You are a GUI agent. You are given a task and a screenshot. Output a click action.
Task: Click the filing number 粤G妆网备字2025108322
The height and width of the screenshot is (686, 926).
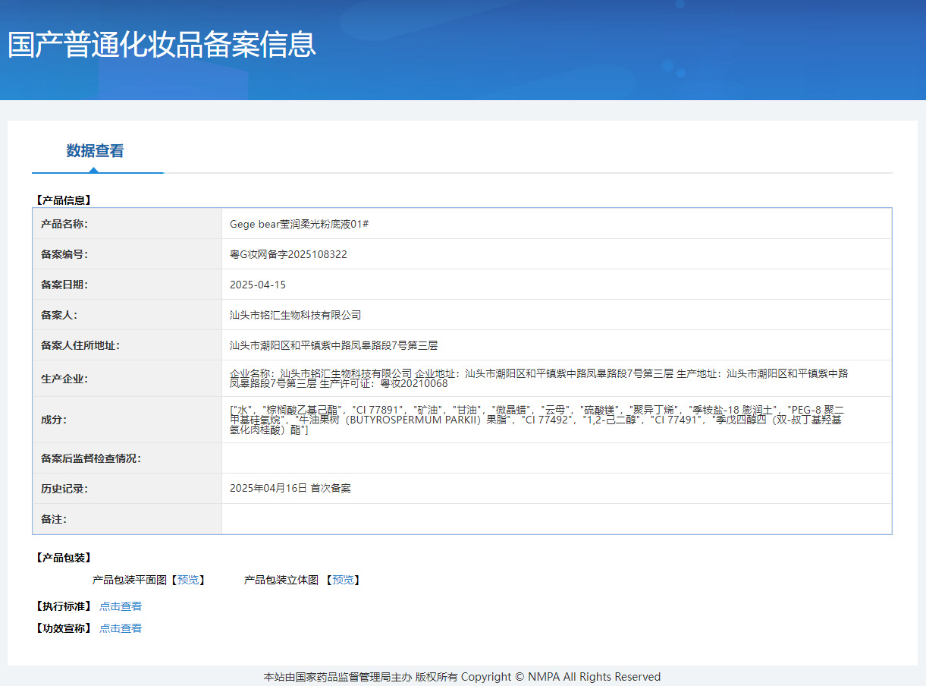pyautogui.click(x=288, y=254)
